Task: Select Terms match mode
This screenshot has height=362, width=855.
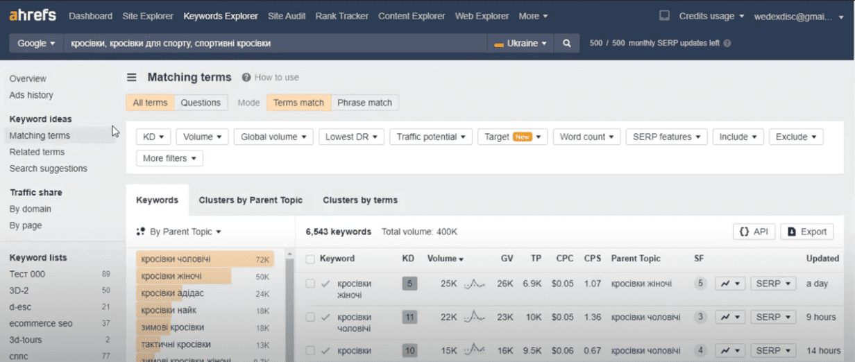Action: [x=298, y=103]
